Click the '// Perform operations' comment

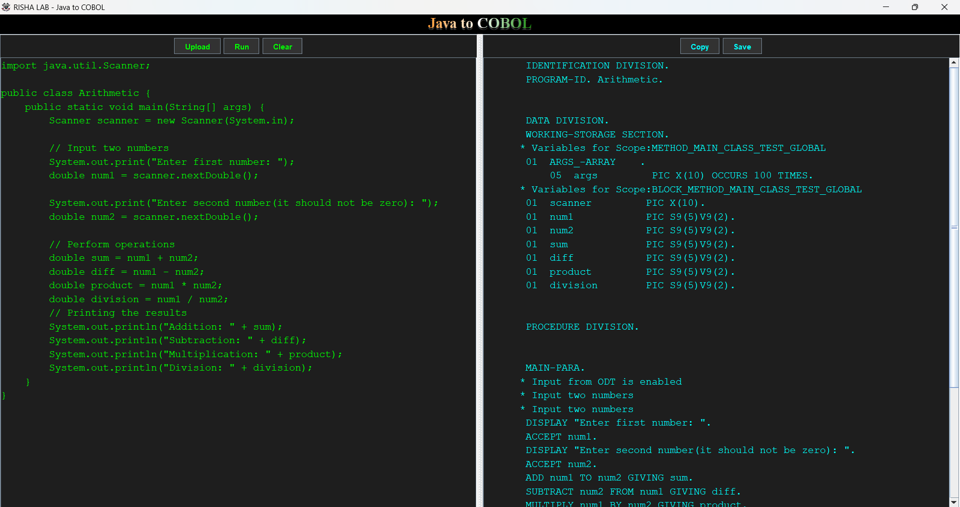(112, 244)
